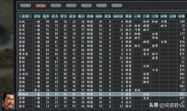This screenshot has height=111, width=187.
Task: Sort by the 武將 column header
Action: [25, 16]
